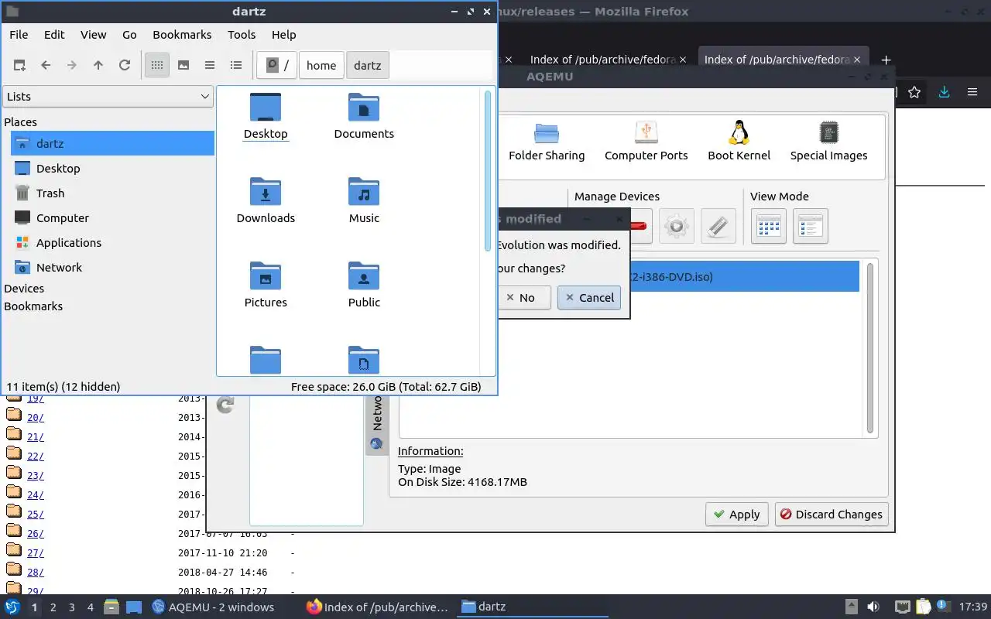Go up to the parent folder

pos(98,66)
